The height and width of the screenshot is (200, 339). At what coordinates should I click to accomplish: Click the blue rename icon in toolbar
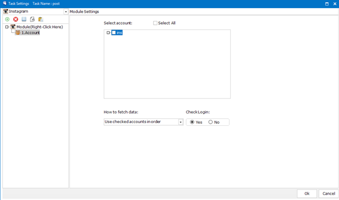click(x=24, y=19)
